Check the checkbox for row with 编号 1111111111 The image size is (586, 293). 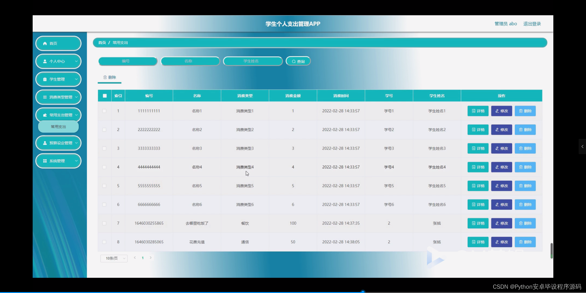pos(104,111)
